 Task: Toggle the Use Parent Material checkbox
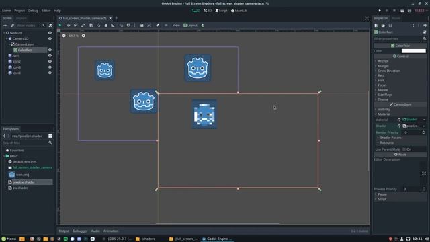(x=404, y=149)
